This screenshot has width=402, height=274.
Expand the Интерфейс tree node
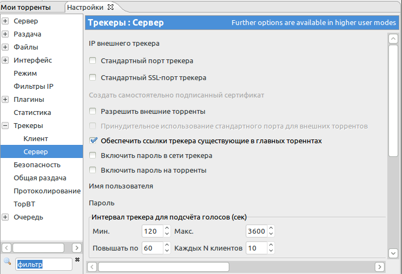5,60
